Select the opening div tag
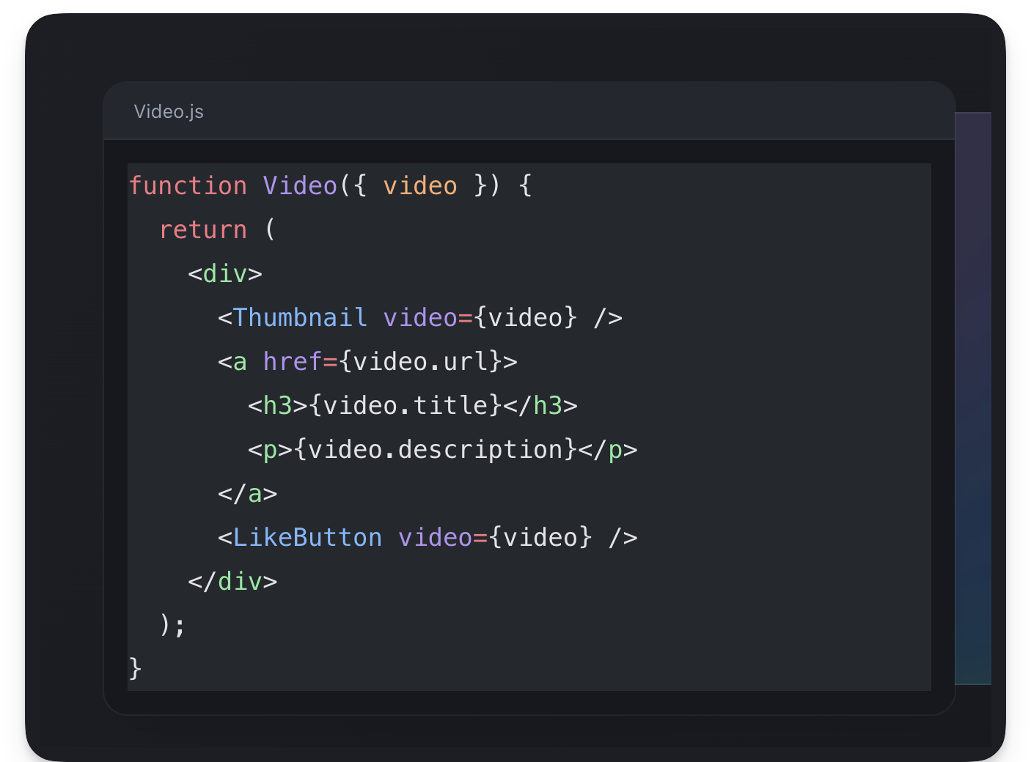Image resolution: width=1031 pixels, height=762 pixels. 224,273
